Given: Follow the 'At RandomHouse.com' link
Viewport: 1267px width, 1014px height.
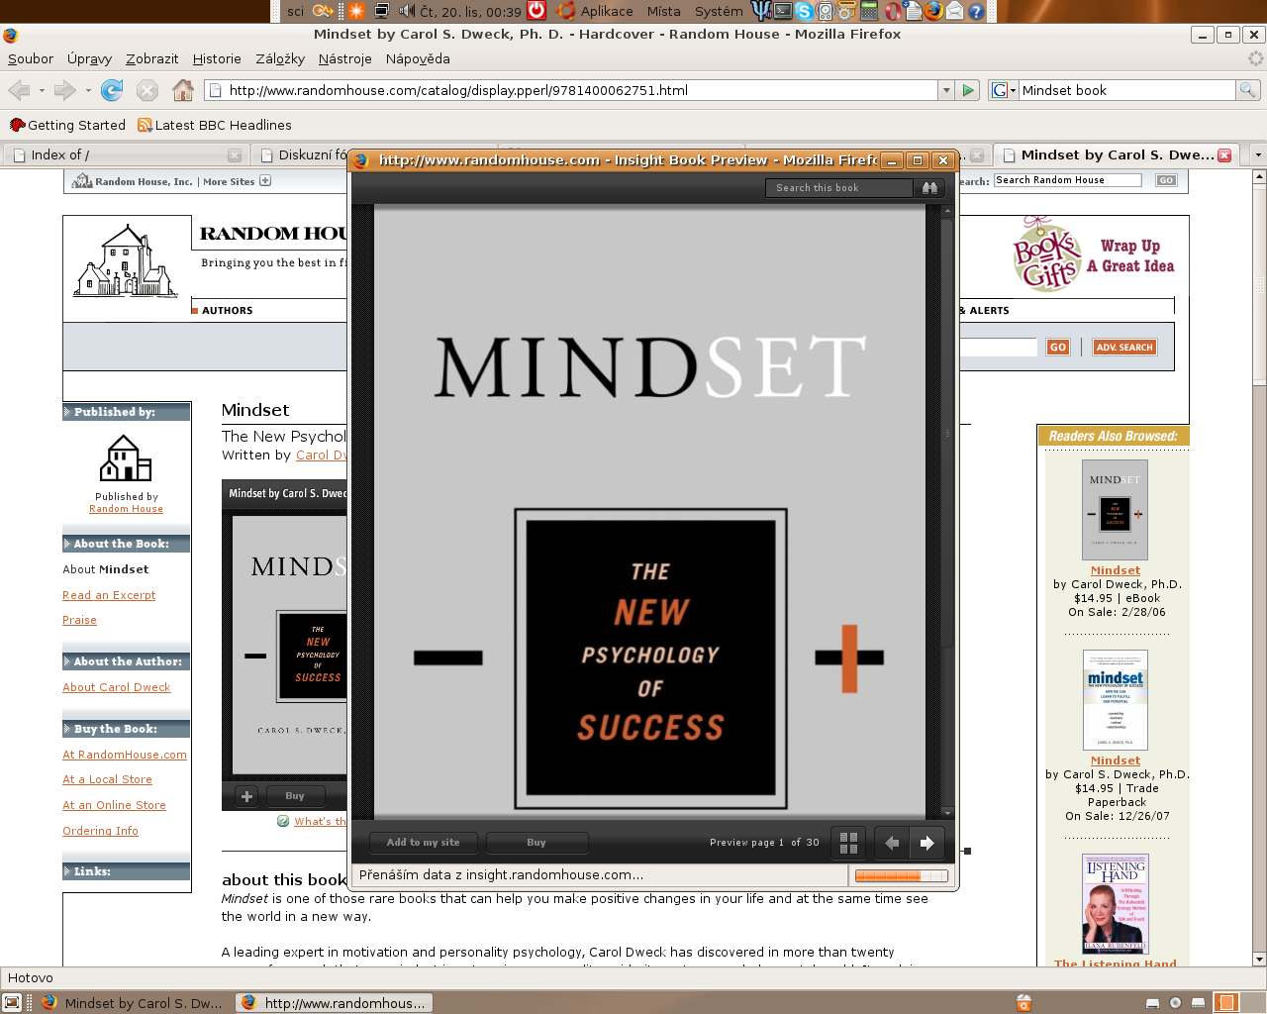Looking at the screenshot, I should point(125,755).
